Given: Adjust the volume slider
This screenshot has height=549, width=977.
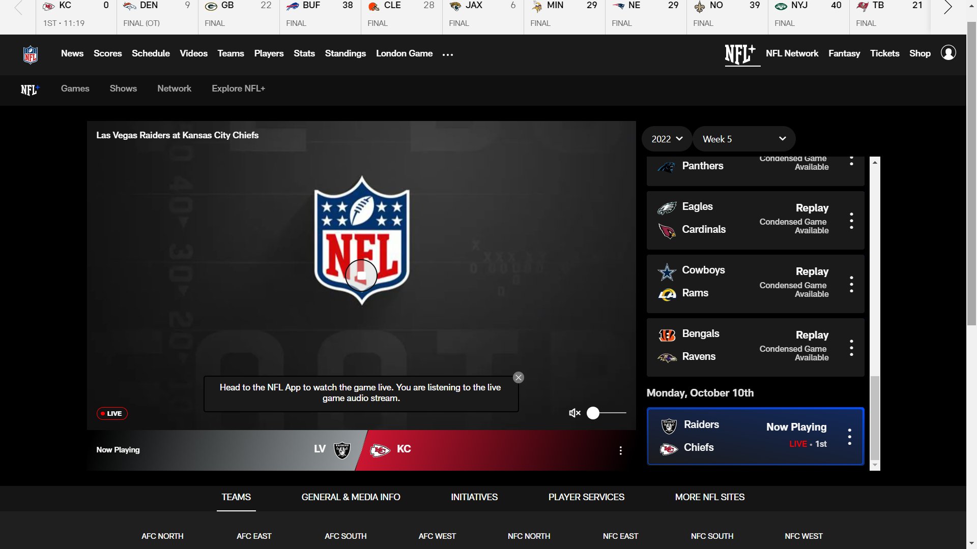Looking at the screenshot, I should pos(594,413).
